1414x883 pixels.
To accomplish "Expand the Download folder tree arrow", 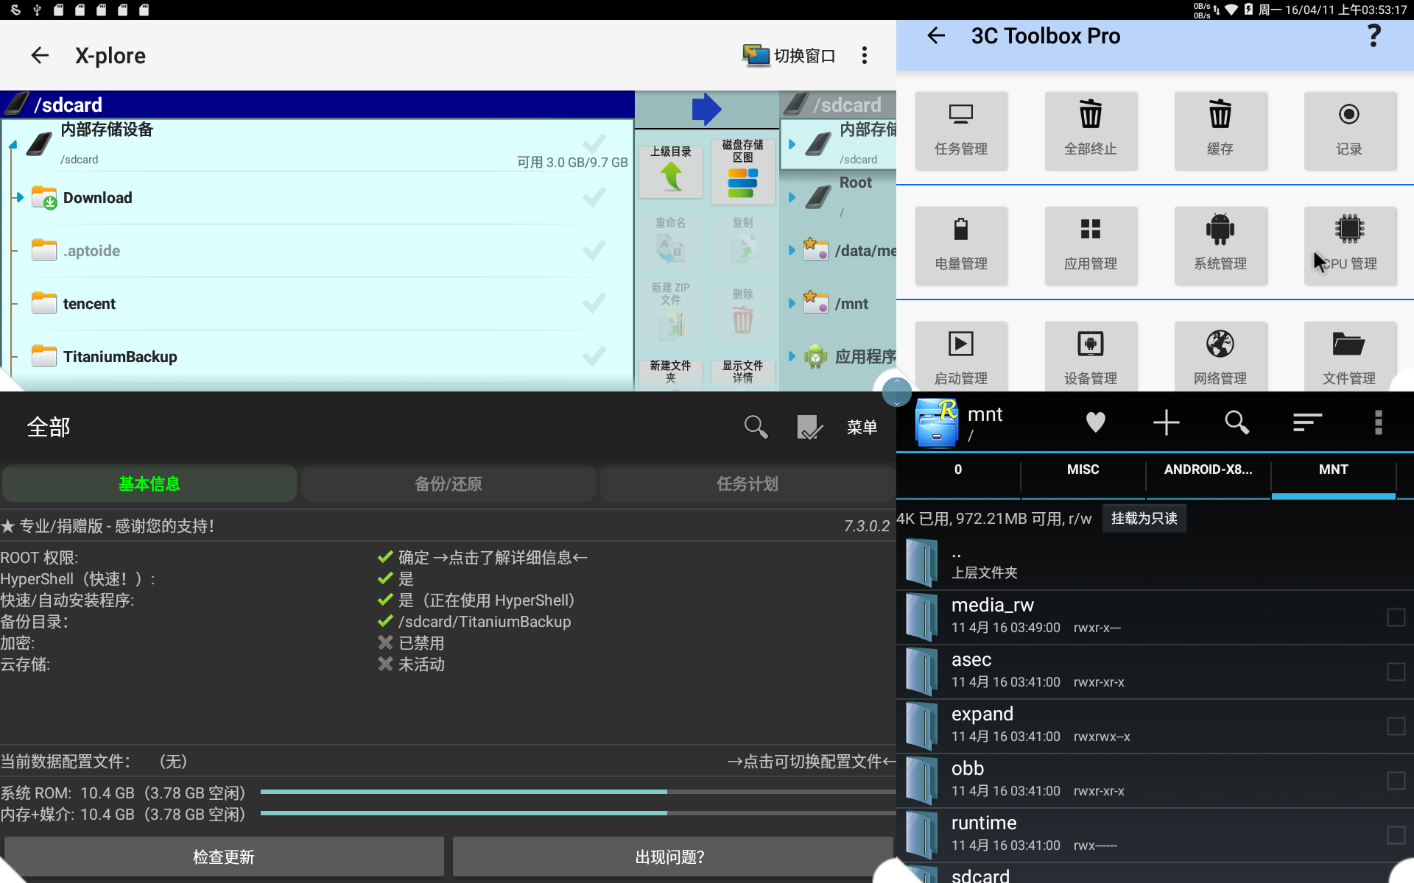I will 20,198.
